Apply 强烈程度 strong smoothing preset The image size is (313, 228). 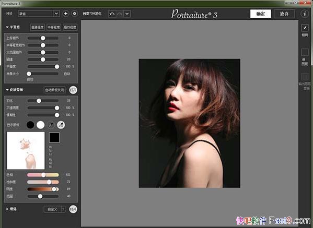(x=70, y=27)
